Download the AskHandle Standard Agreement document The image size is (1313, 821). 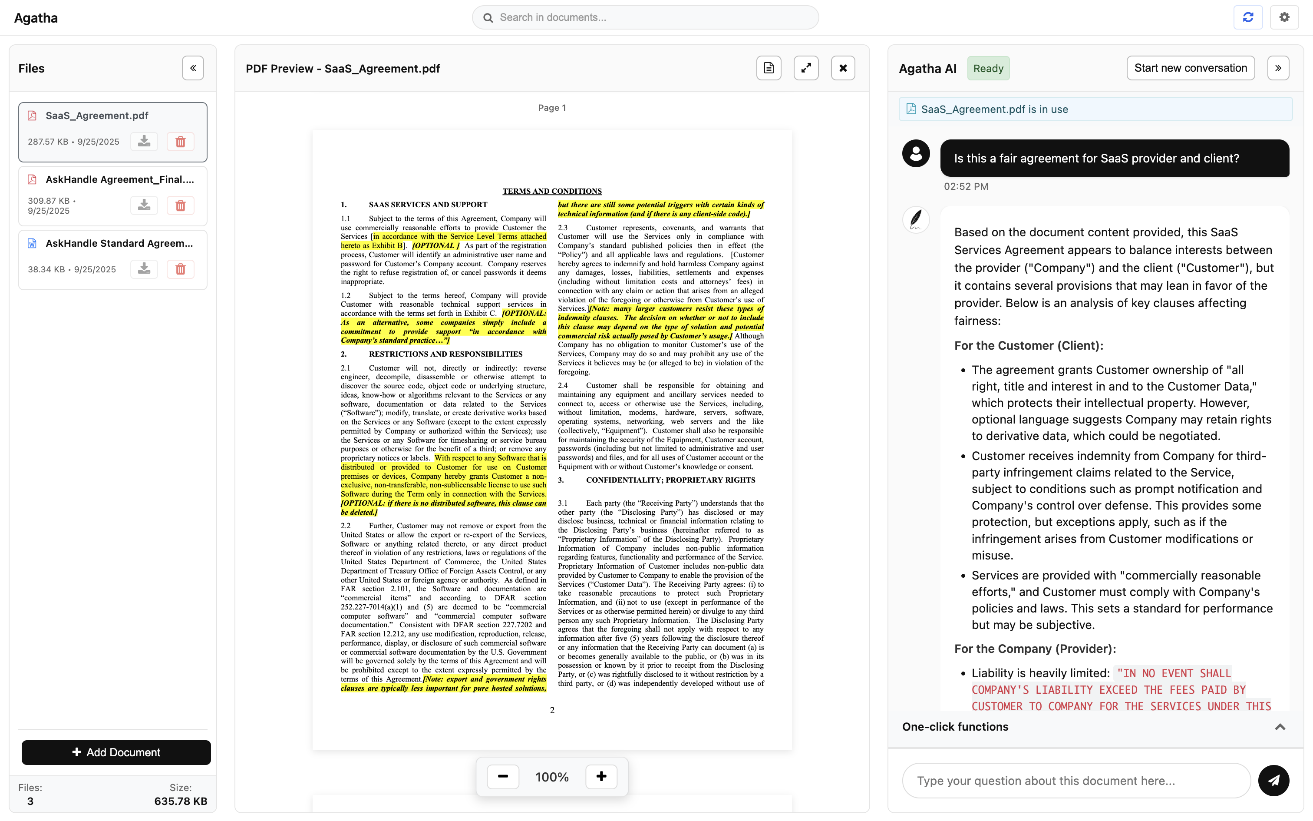click(x=144, y=269)
